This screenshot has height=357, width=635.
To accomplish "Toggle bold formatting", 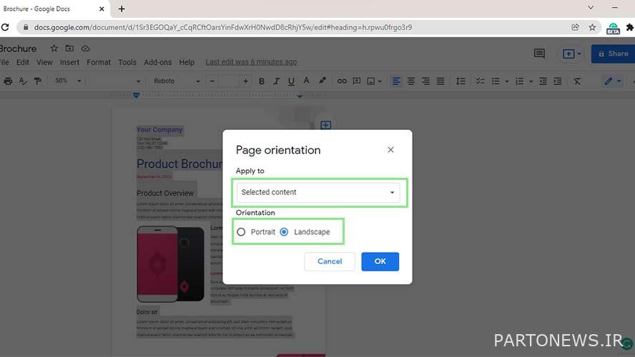I will [x=262, y=81].
